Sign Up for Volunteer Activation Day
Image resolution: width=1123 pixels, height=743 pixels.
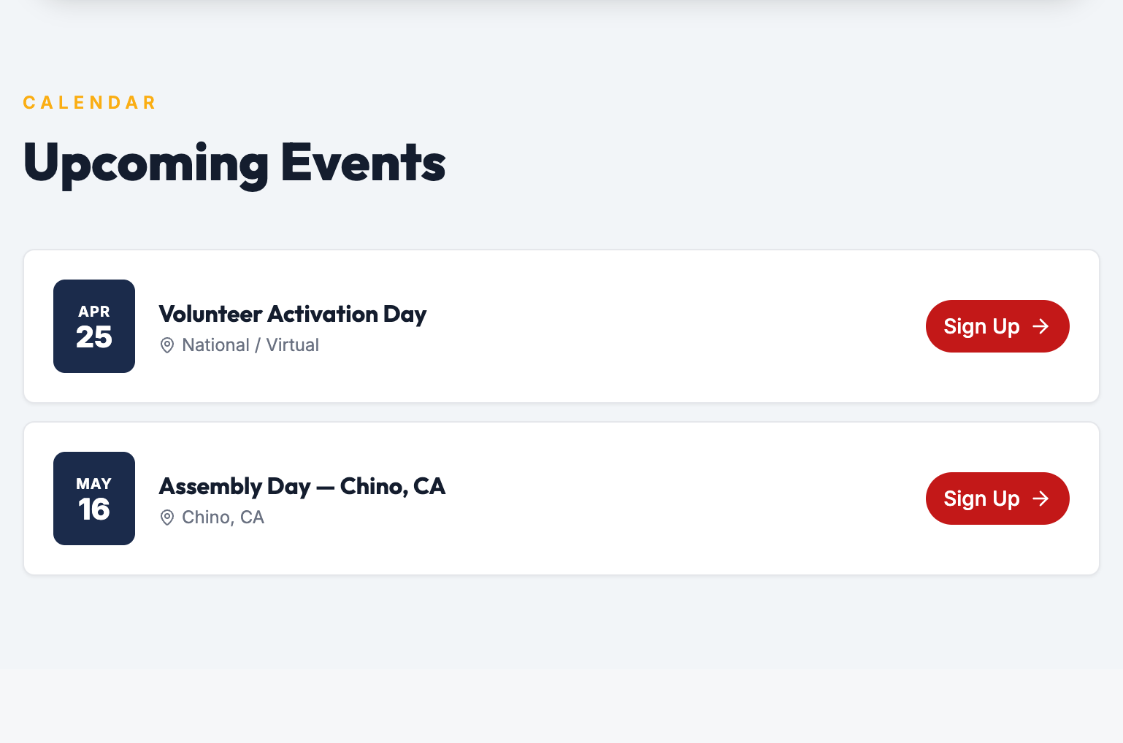point(997,326)
